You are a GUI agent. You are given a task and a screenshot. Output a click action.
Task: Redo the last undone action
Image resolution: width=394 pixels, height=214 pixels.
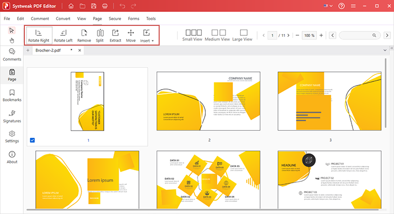coord(133,6)
